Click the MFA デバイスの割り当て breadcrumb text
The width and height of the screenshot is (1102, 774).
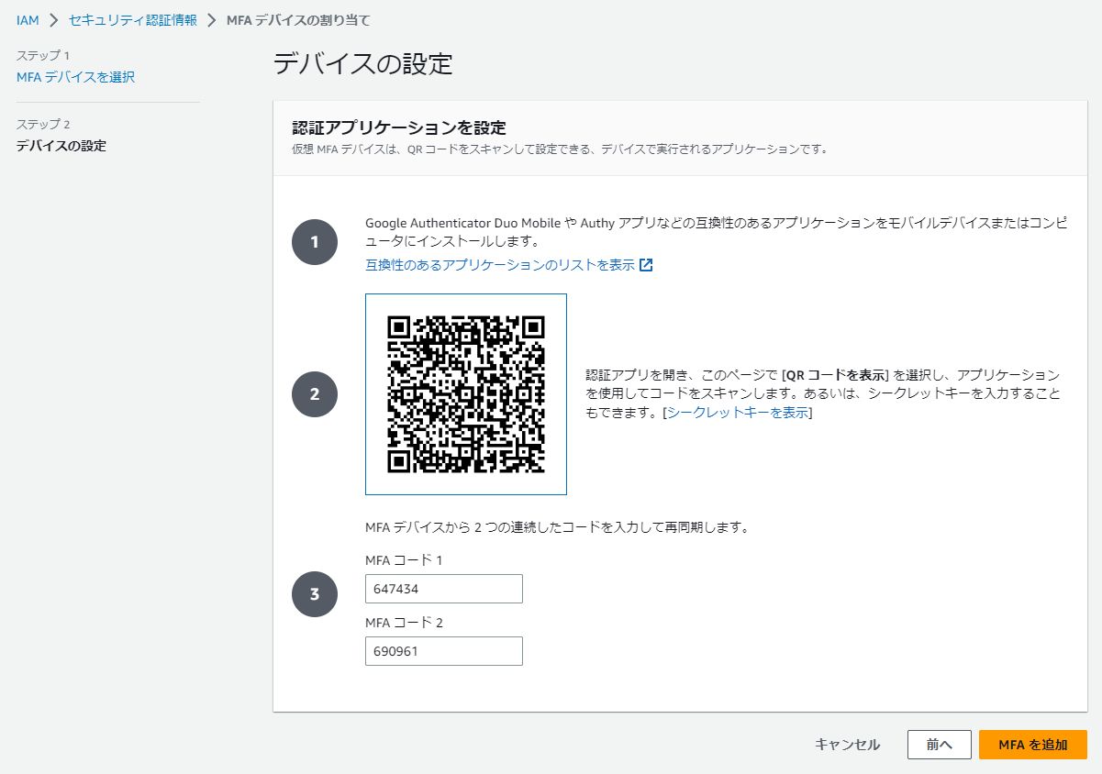pos(299,20)
